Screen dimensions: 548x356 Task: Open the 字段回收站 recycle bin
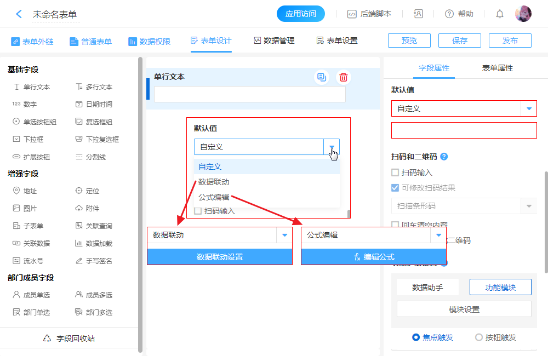pyautogui.click(x=69, y=338)
